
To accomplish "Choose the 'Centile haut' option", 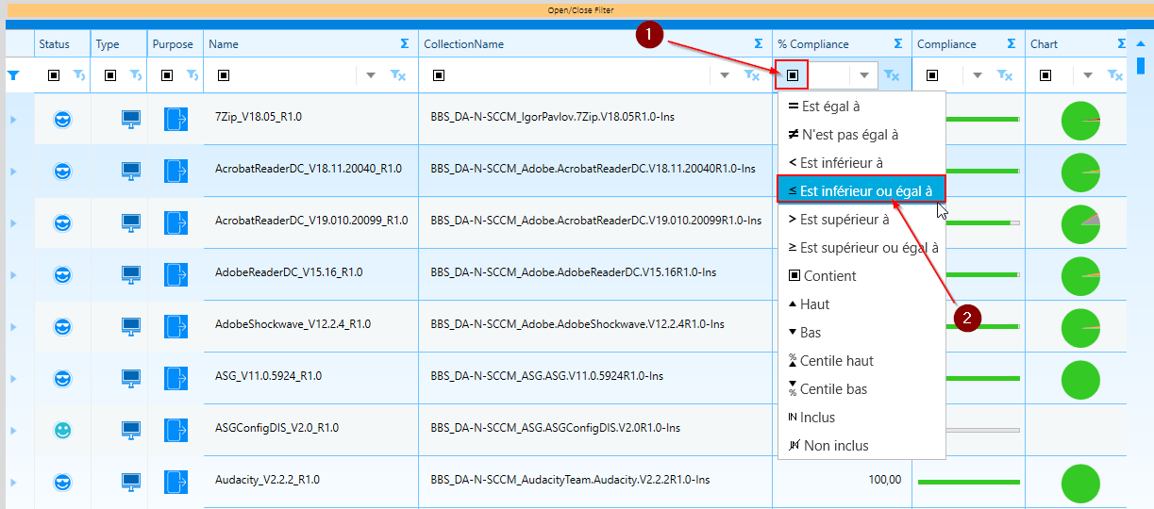I will coord(861,361).
